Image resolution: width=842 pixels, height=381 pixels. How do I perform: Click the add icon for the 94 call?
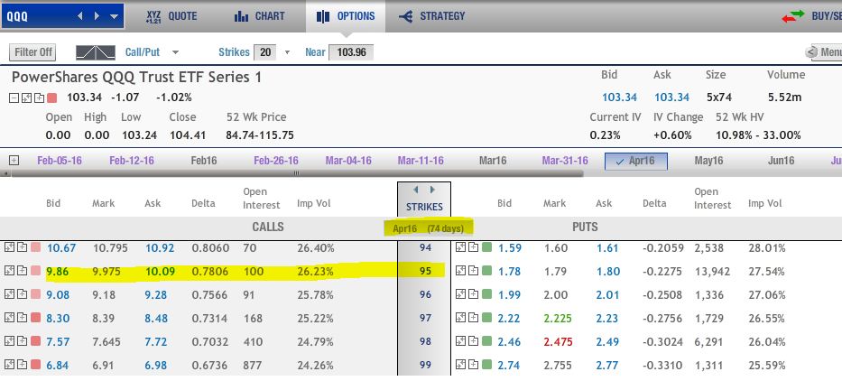[x=22, y=247]
